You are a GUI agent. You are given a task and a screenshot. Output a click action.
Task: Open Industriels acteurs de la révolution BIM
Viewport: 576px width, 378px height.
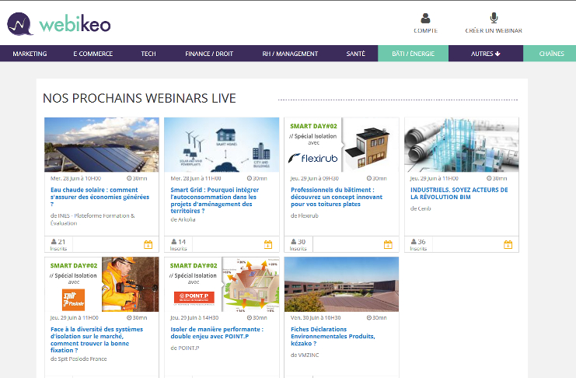click(459, 194)
